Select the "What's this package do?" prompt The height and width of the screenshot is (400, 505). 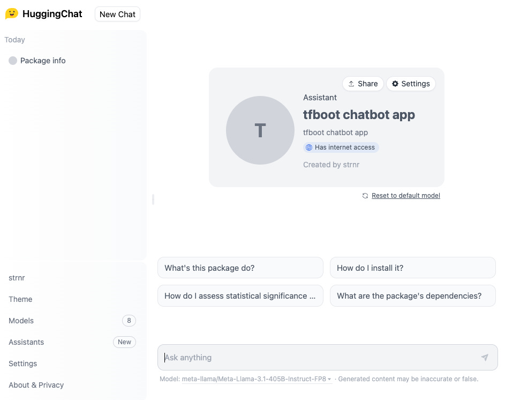[240, 268]
